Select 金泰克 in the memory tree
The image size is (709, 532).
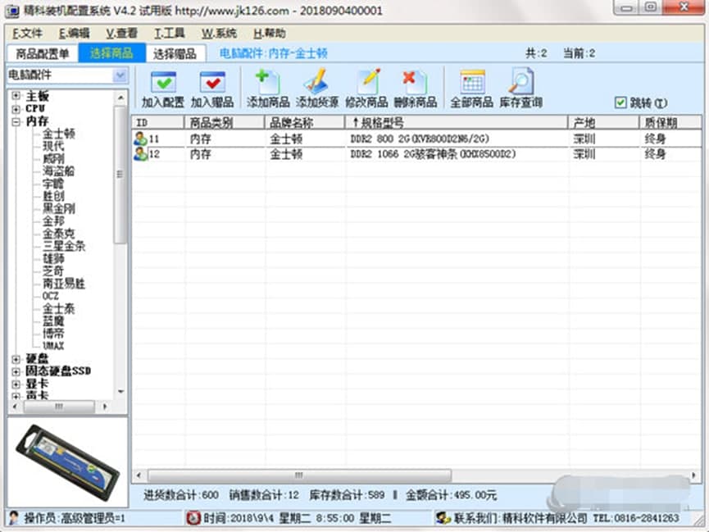pyautogui.click(x=59, y=234)
